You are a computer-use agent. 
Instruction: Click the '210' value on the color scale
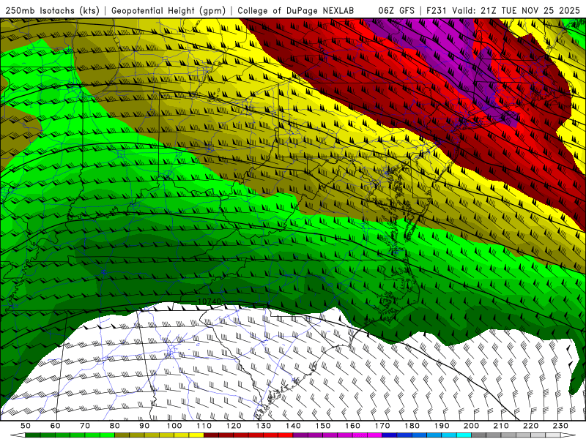[x=501, y=426]
